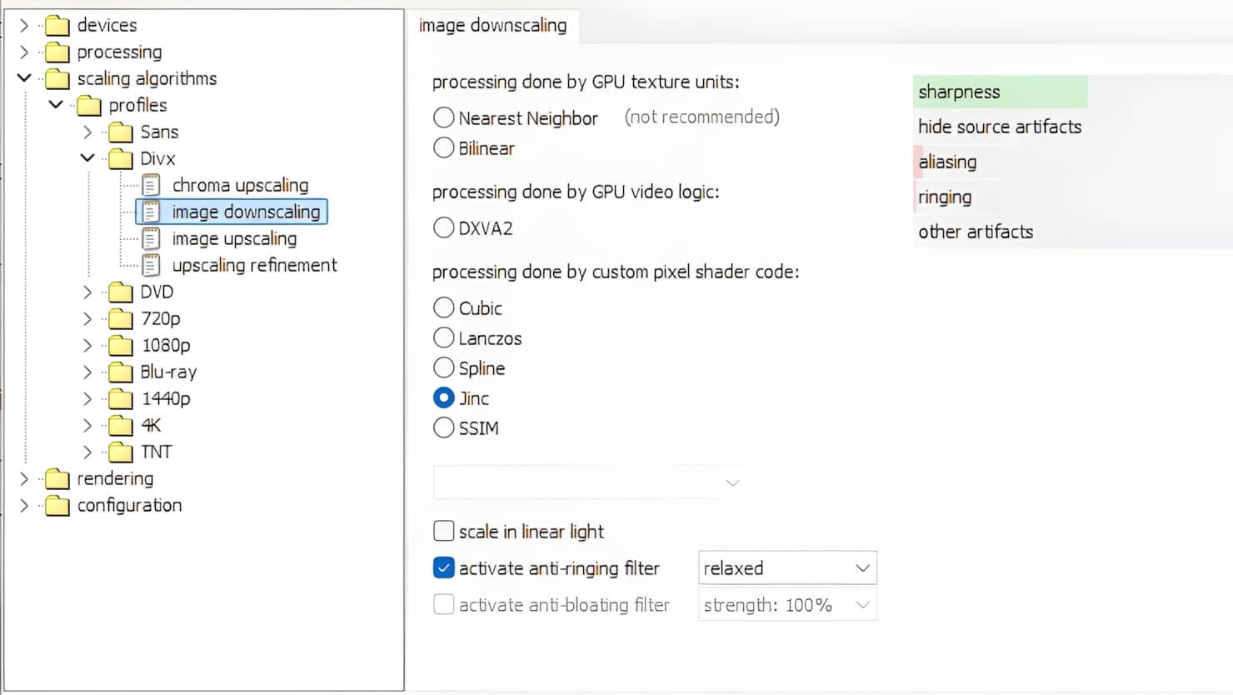
Task: Click the upscaling refinement page icon
Action: [151, 266]
